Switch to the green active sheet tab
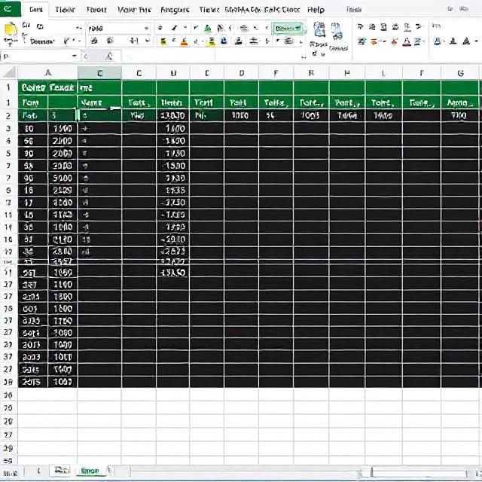Viewport: 482px width, 482px height. (90, 471)
